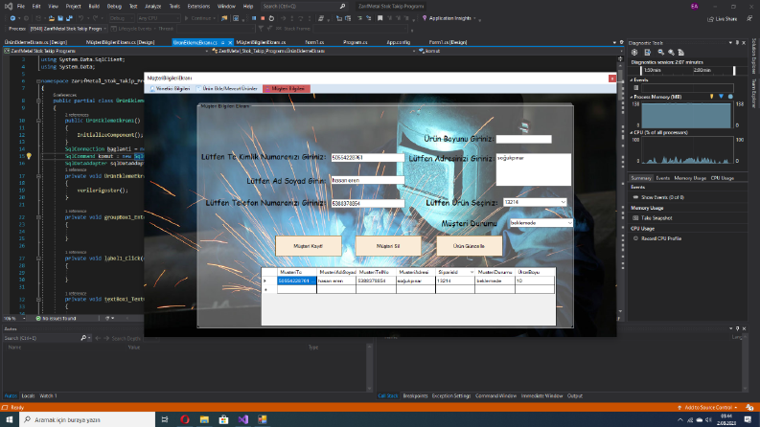Click the Windows Start button
The width and height of the screenshot is (760, 427).
tap(10, 419)
